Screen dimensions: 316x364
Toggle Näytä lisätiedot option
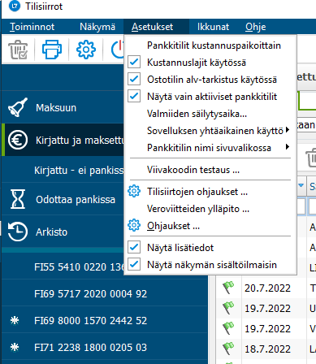pos(134,247)
